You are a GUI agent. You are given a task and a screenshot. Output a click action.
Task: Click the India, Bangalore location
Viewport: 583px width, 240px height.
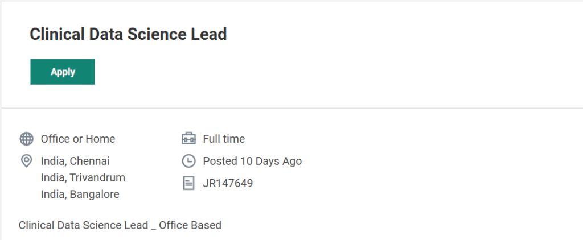(x=80, y=195)
